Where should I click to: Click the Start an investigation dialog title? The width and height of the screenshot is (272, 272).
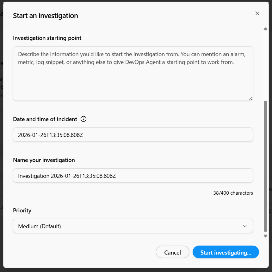point(46,16)
